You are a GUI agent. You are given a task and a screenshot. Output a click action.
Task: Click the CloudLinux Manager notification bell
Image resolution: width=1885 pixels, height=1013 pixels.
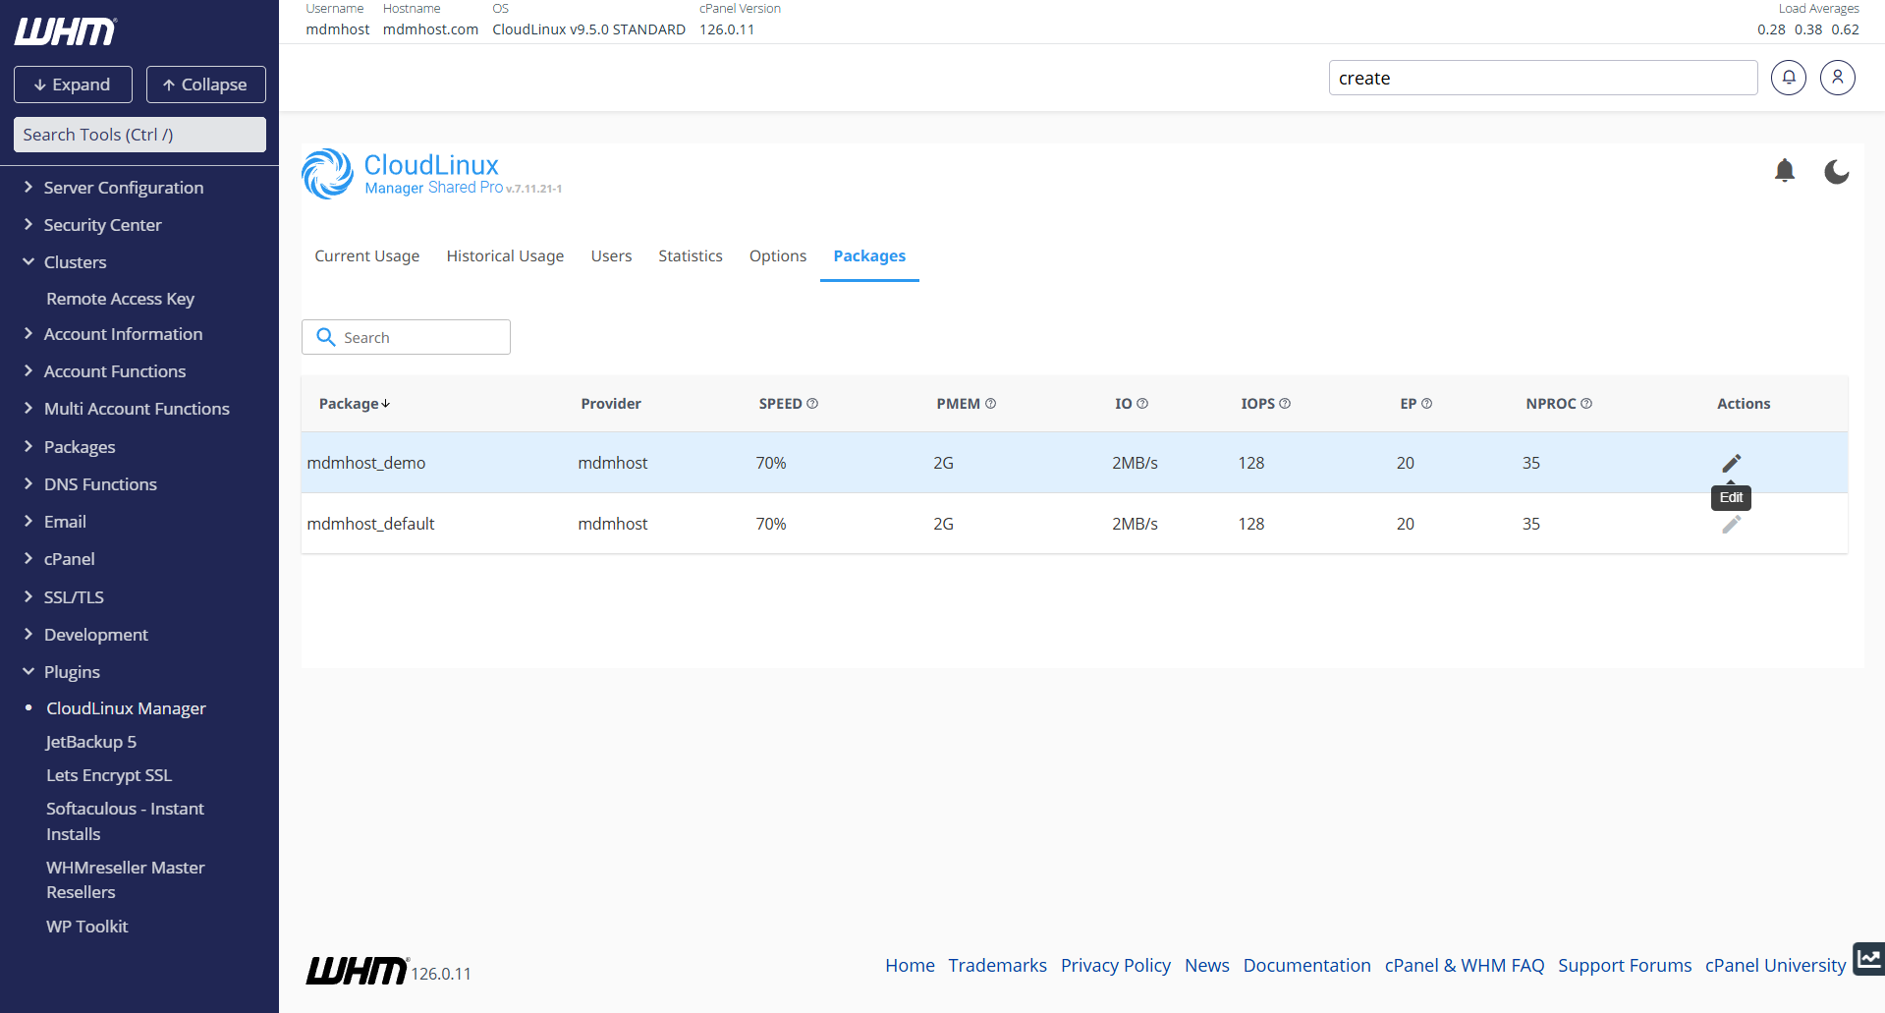tap(1785, 171)
